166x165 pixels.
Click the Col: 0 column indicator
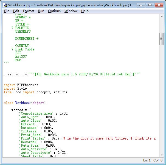click(158, 160)
